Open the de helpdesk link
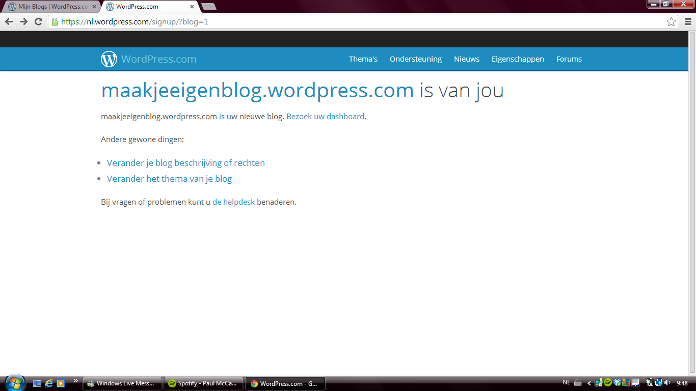696x391 pixels. click(x=233, y=202)
